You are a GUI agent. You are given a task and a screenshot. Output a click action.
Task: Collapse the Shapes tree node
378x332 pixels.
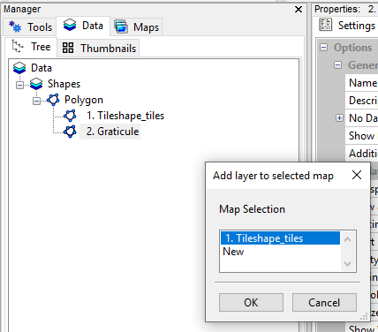(19, 85)
